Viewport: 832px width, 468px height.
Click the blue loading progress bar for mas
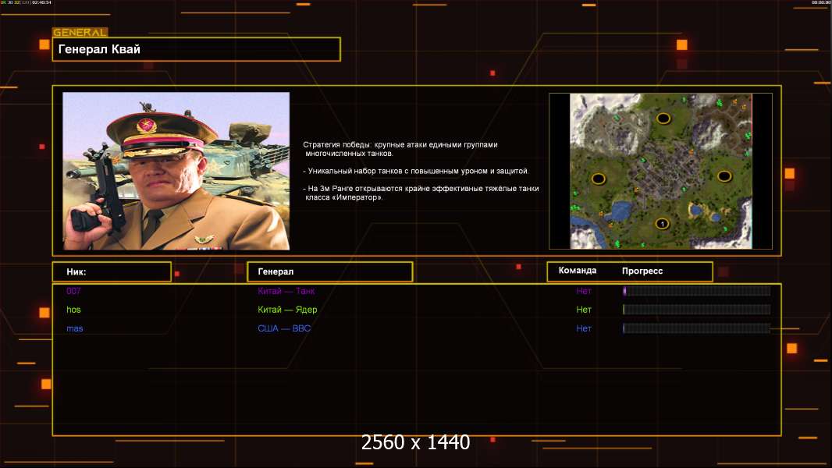(x=696, y=328)
